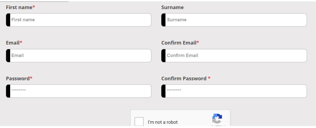Viewport: 316px width, 128px height.
Task: Click the black bar on First name field
Action: tap(8, 20)
